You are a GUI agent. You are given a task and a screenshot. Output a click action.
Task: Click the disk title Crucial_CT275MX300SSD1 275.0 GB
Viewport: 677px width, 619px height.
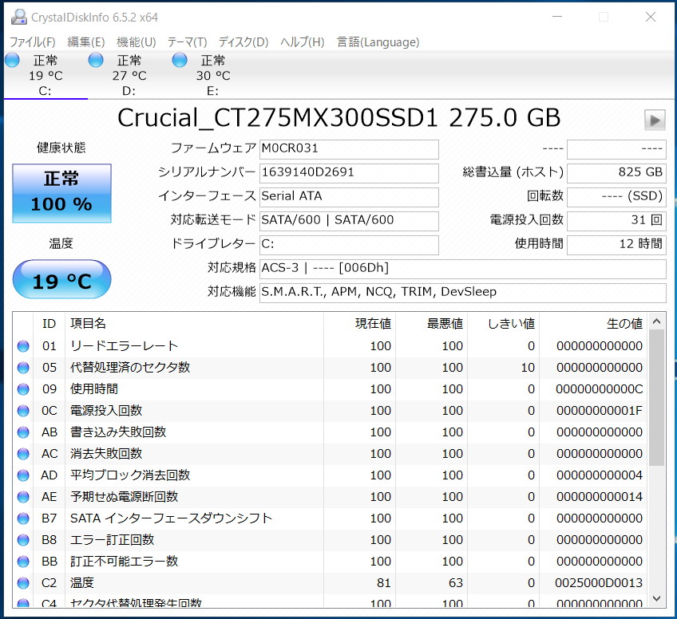pyautogui.click(x=339, y=118)
